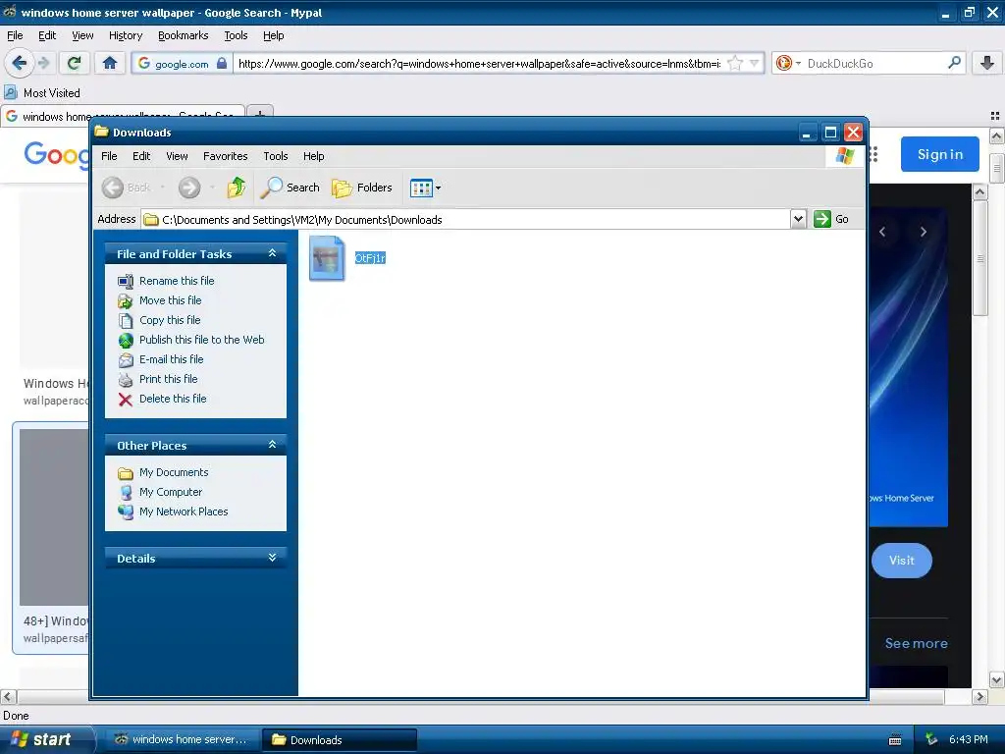The width and height of the screenshot is (1005, 754).
Task: Click the Back button in Explorer
Action: (x=127, y=188)
